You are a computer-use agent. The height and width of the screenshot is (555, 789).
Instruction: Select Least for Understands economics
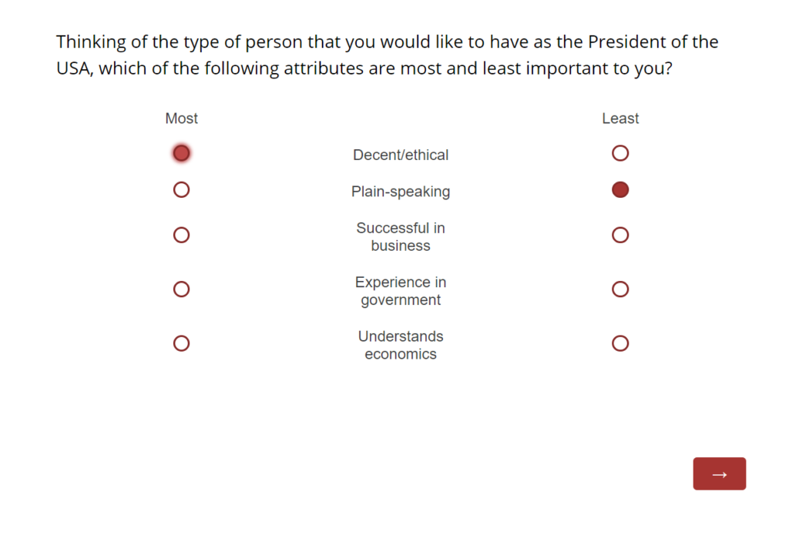coord(620,343)
